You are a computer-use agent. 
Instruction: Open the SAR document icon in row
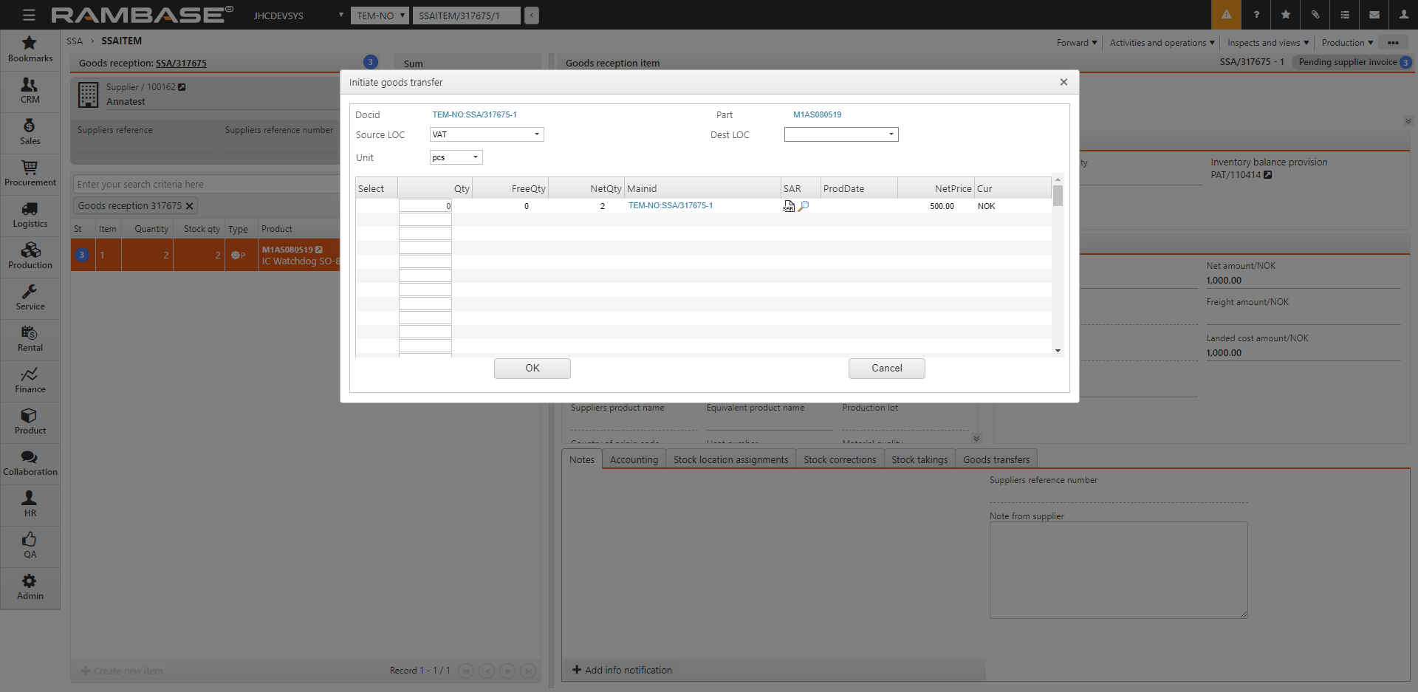pyautogui.click(x=789, y=206)
